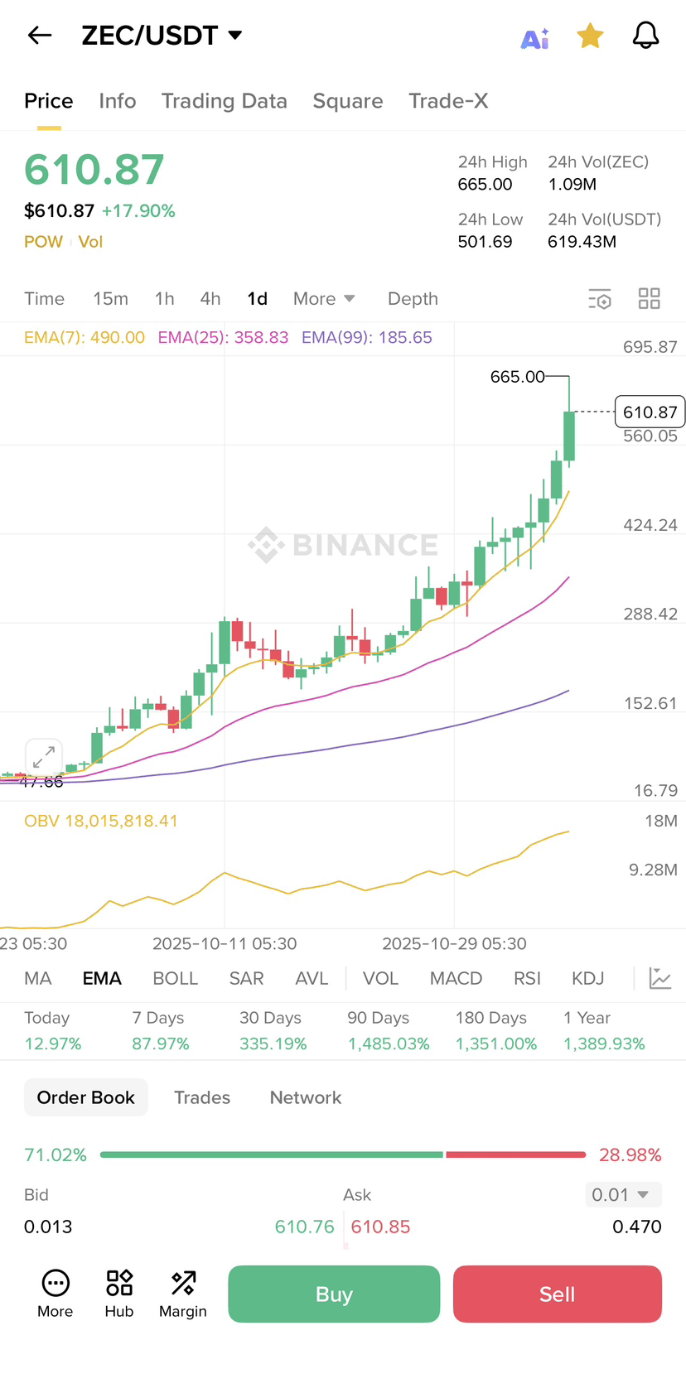686x1393 pixels.
Task: Tap the red Sell button
Action: point(558,1294)
